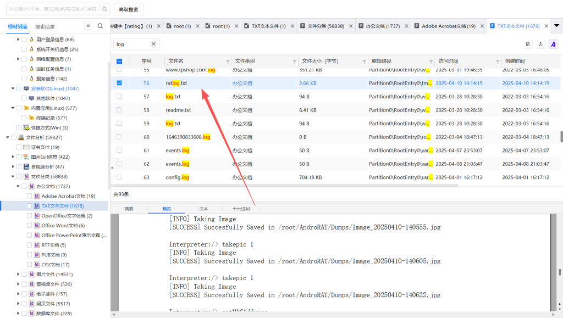Open the readme.txt file row
563x318 pixels.
pos(178,110)
